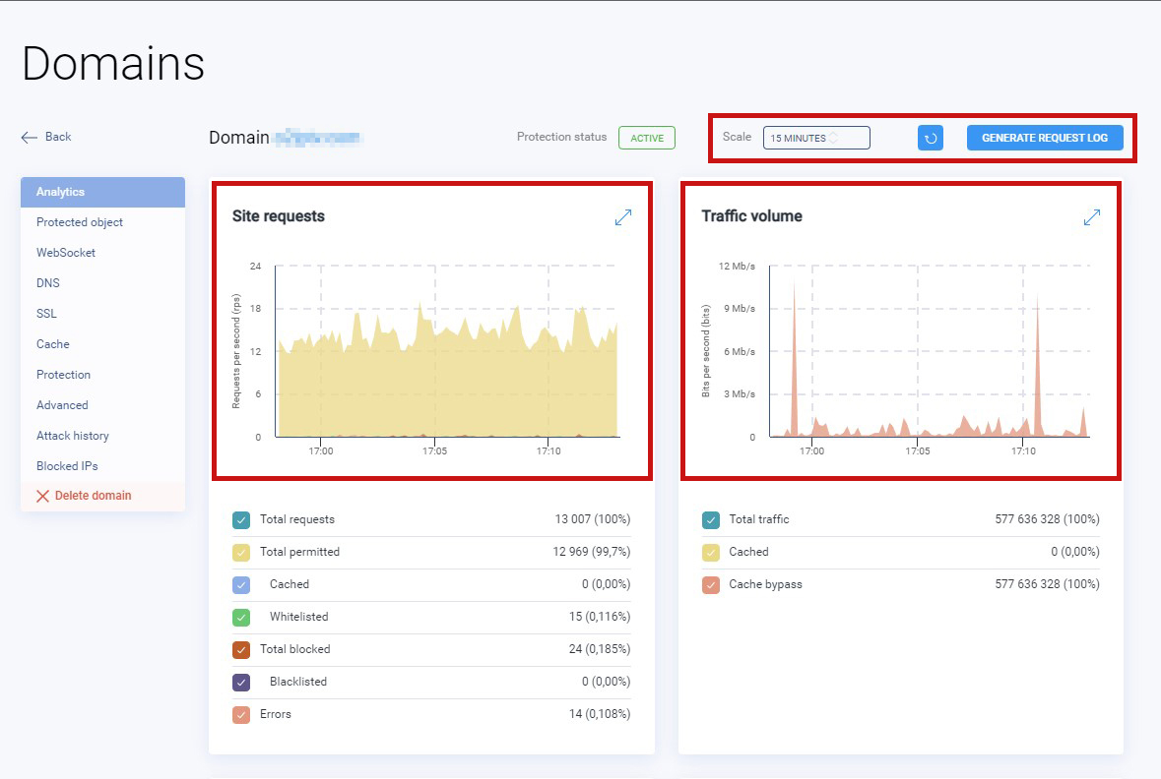Click the red X Delete domain icon
This screenshot has height=779, width=1161.
[x=43, y=496]
